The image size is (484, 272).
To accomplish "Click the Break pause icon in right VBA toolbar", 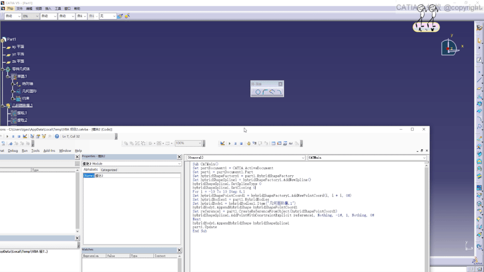I will 235,143.
